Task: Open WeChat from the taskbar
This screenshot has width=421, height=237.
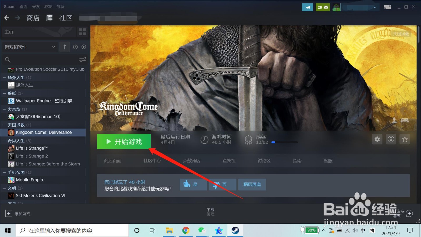Action: (202, 231)
